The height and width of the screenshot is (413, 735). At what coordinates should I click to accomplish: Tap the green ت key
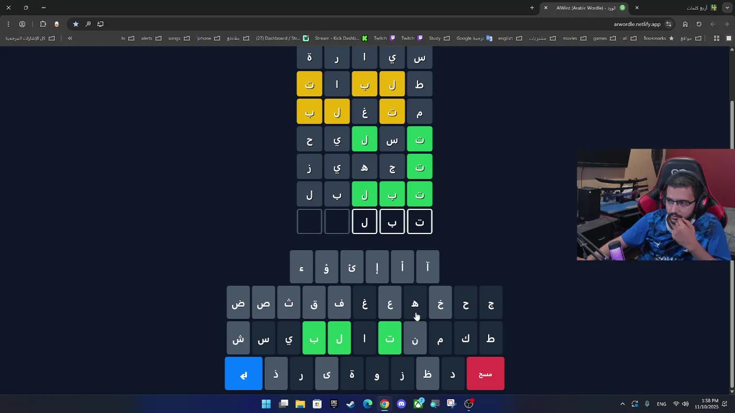pyautogui.click(x=389, y=338)
